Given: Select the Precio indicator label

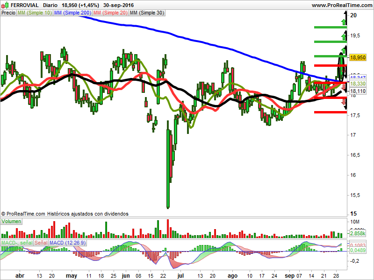Looking at the screenshot, I should click(8, 13).
